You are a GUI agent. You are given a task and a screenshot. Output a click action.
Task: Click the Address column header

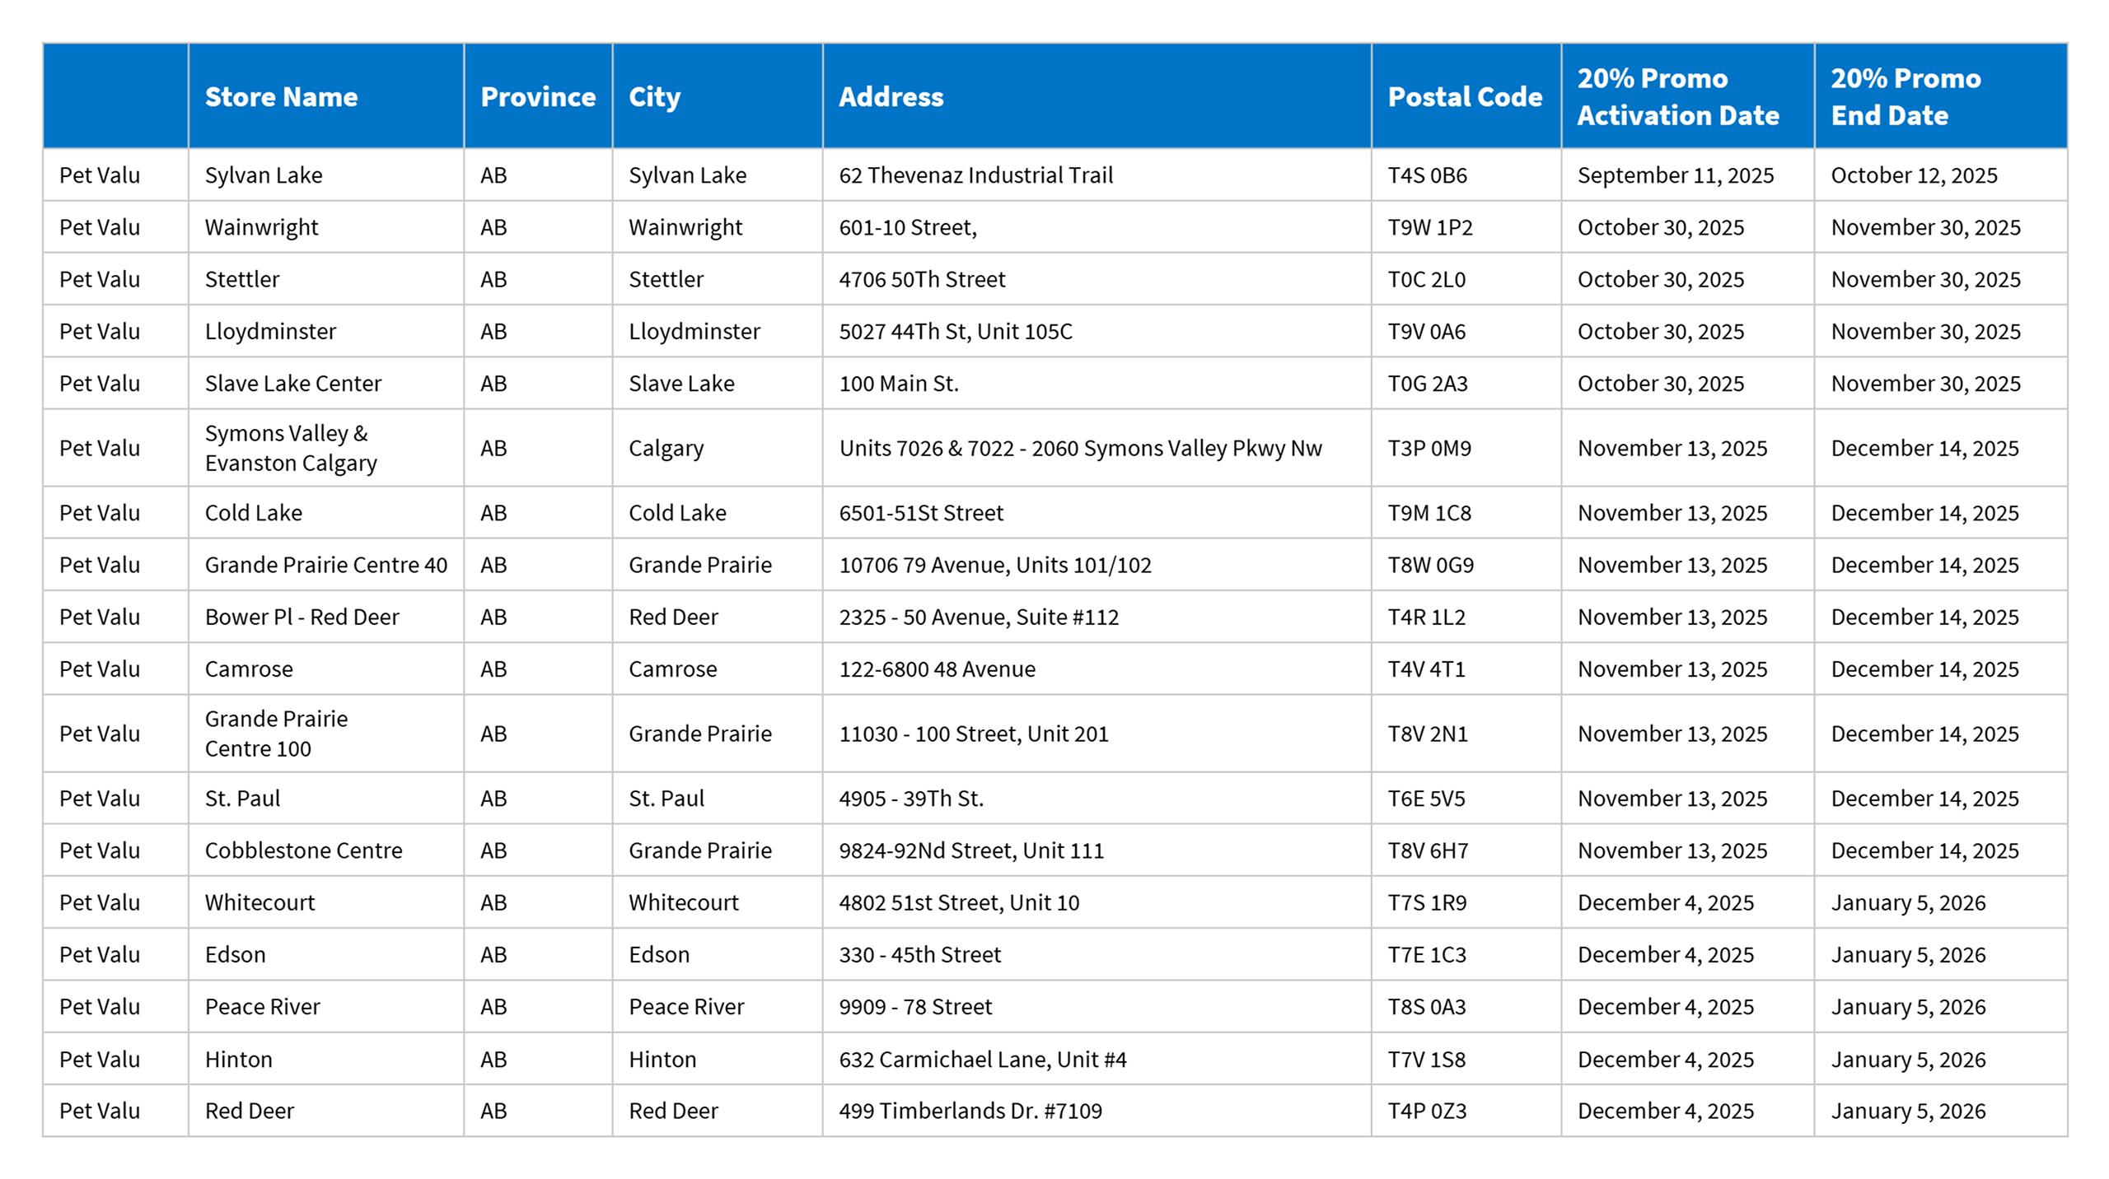point(891,97)
